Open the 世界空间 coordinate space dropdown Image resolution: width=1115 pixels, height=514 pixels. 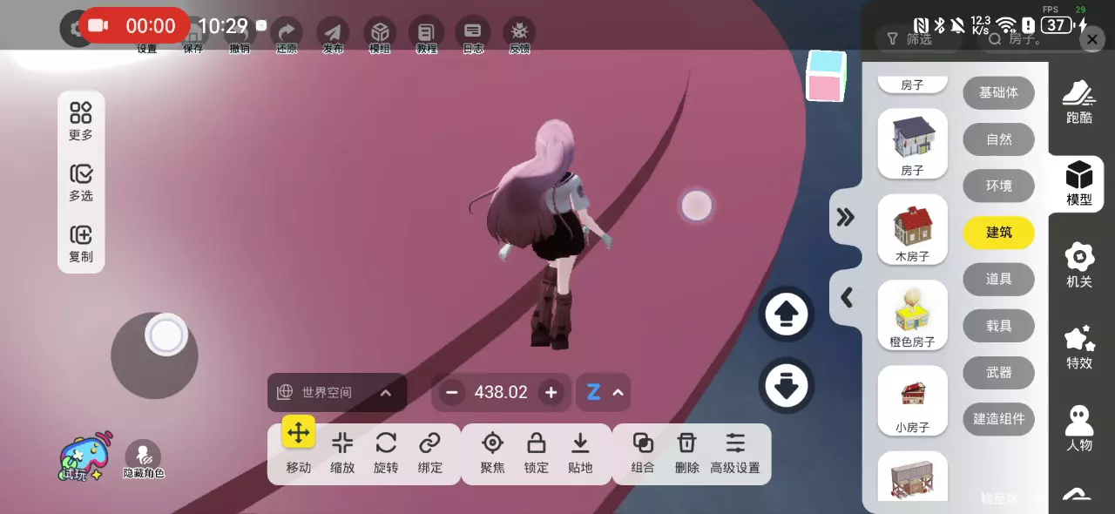click(x=336, y=393)
